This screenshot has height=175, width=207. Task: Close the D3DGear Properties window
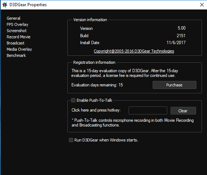(x=202, y=5)
